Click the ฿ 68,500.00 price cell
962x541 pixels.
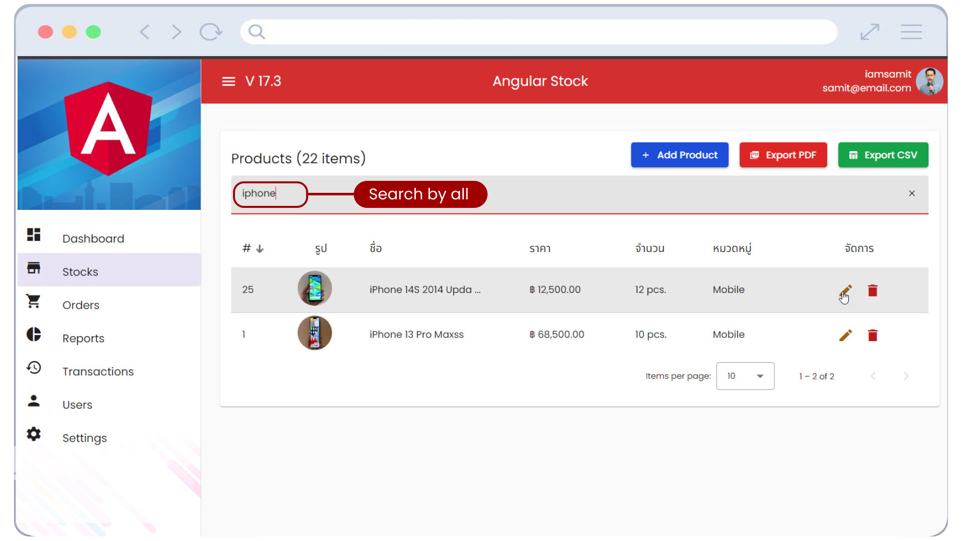[x=557, y=334]
